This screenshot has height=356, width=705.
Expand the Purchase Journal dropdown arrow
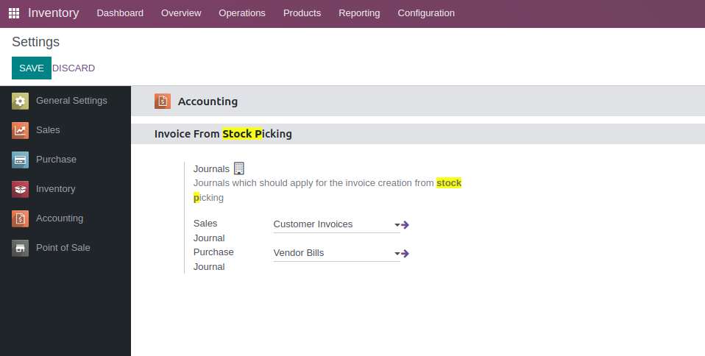point(397,254)
